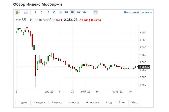Image resolution: width=169 pixels, height=112 pixels.
Task: Show the Макс. range
Action: (135, 103)
